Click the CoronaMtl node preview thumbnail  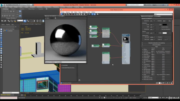[126, 40]
